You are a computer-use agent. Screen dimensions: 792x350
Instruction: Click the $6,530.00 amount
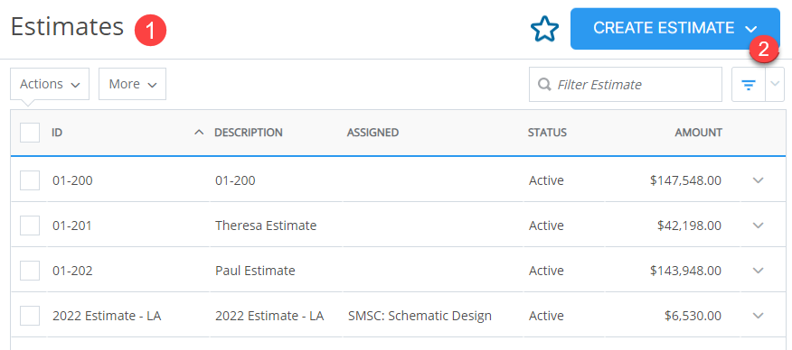click(x=693, y=316)
